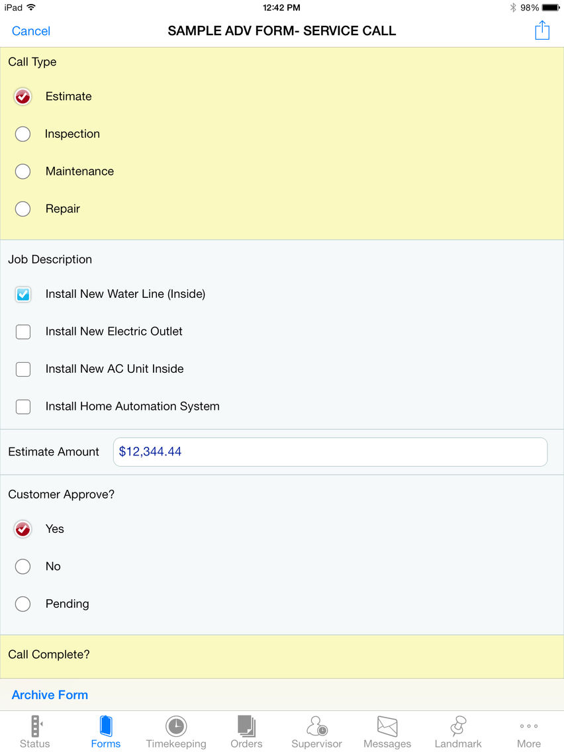564x752 pixels.
Task: Check Install New Electric Outlet
Action: click(x=23, y=332)
